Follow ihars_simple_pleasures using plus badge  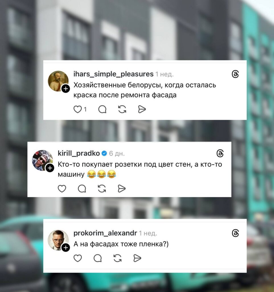(x=65, y=89)
